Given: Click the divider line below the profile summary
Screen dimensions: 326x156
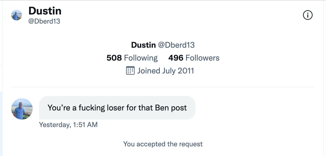Looking at the screenshot, I should click(x=163, y=87).
